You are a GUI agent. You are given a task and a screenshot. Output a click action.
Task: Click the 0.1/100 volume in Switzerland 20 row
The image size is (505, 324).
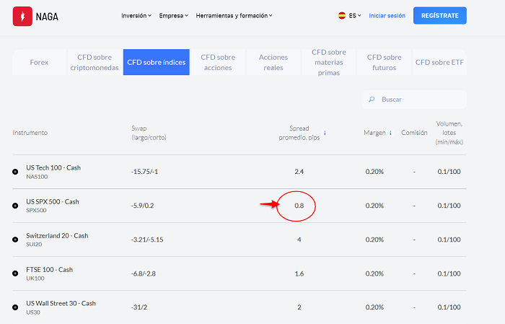tap(449, 240)
